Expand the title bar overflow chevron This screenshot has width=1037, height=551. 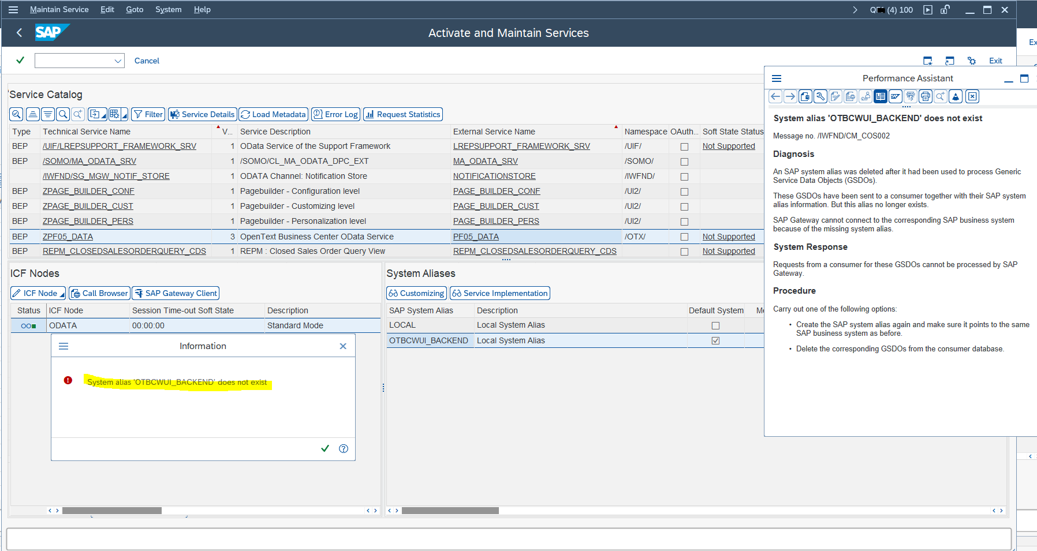pos(855,10)
